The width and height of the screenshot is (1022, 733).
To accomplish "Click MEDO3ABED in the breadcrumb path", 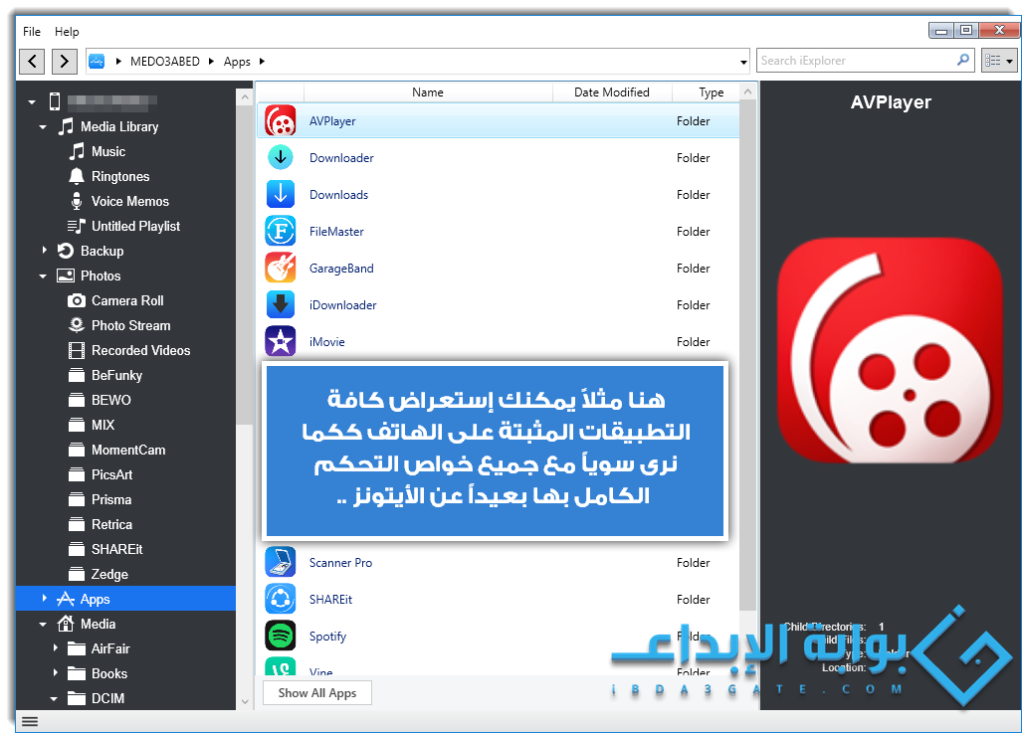I will click(x=165, y=62).
